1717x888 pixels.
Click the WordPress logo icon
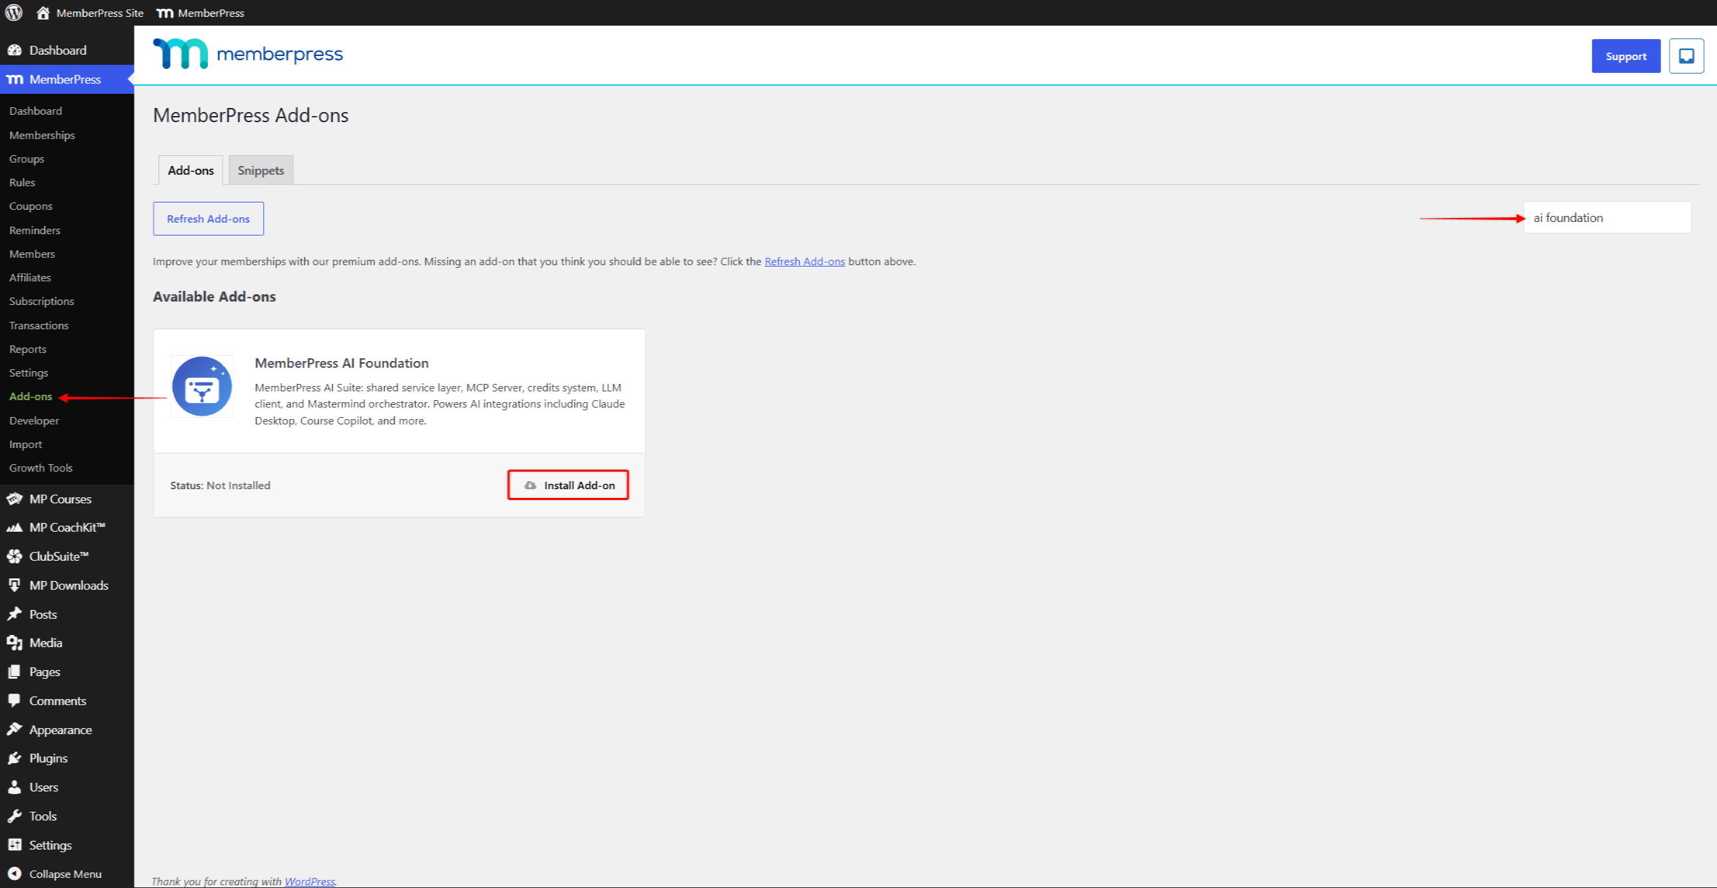13,13
